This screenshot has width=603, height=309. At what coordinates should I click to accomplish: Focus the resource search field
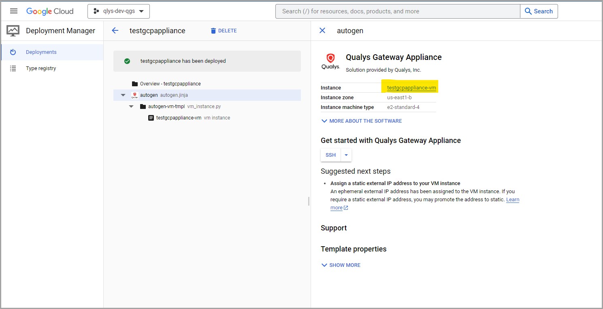(398, 11)
